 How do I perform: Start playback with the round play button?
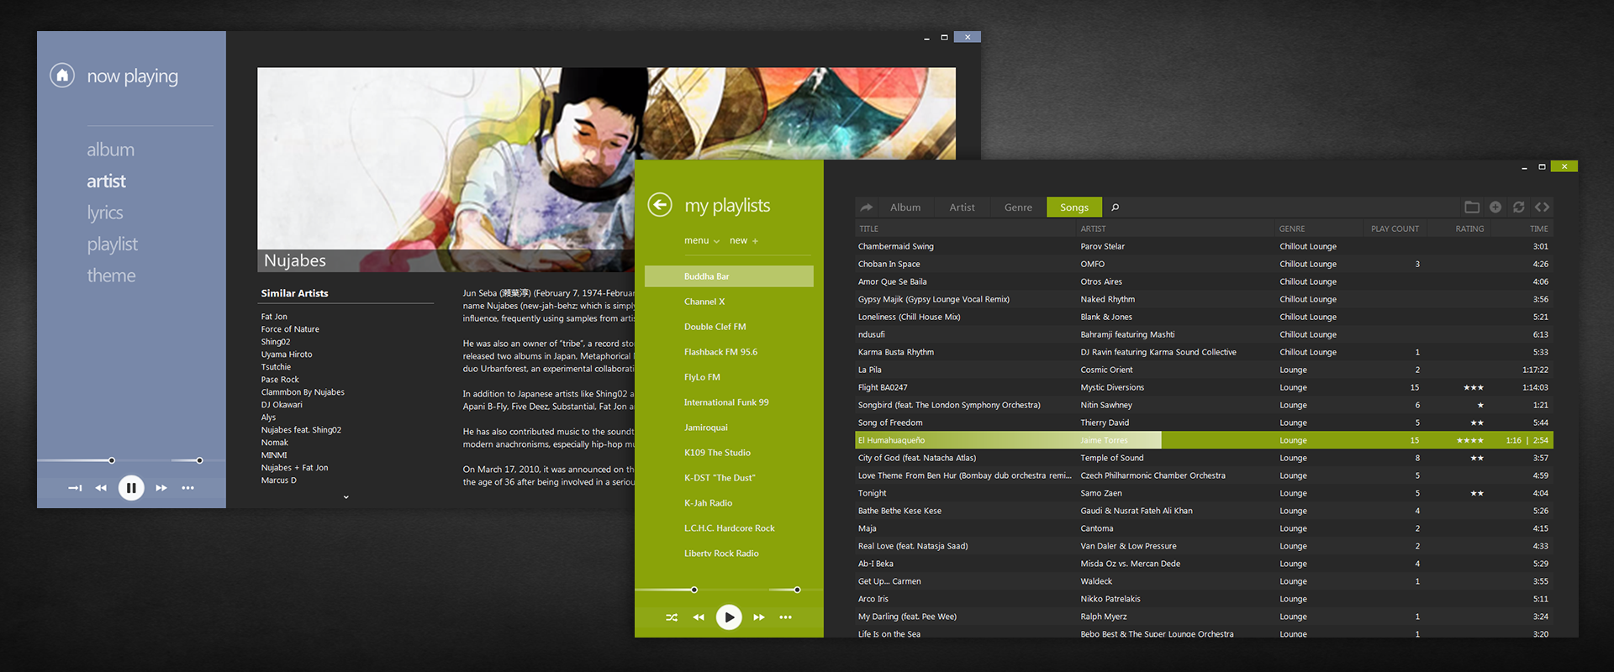tap(729, 617)
